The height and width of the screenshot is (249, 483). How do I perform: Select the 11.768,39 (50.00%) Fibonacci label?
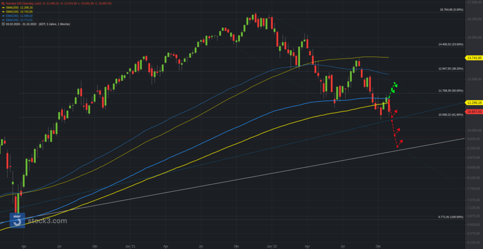pos(450,91)
